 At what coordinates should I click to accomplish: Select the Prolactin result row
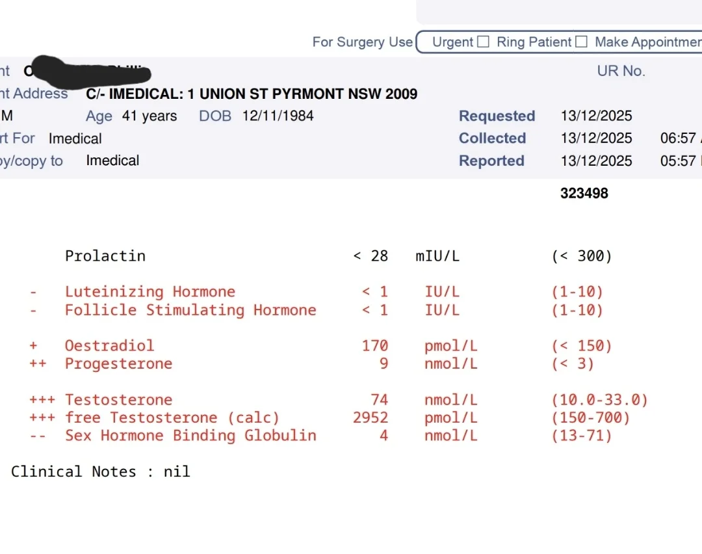[x=339, y=256]
